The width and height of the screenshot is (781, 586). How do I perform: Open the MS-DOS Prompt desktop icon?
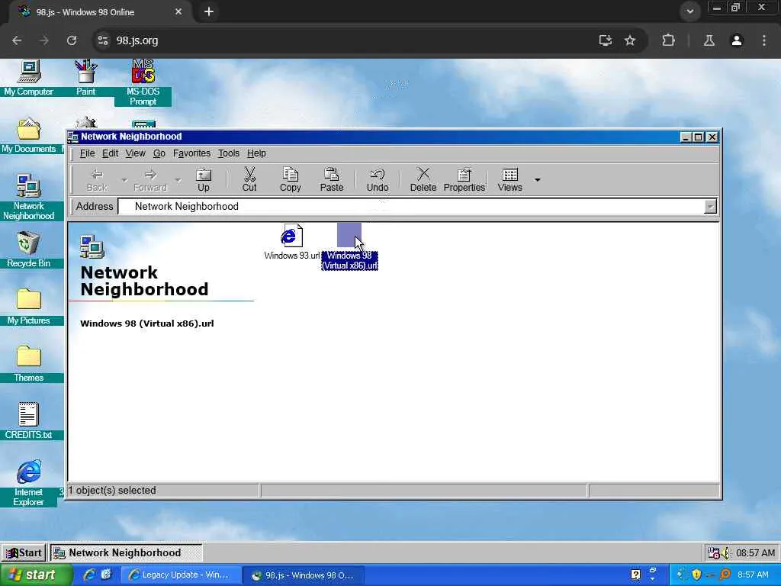[x=143, y=82]
